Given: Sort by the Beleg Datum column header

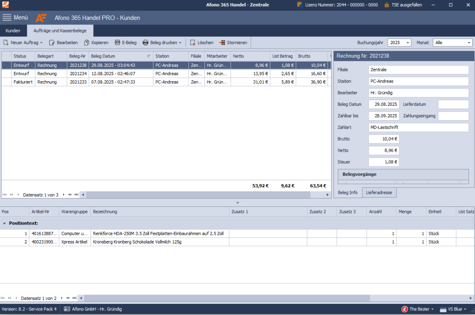Looking at the screenshot, I should tap(116, 56).
